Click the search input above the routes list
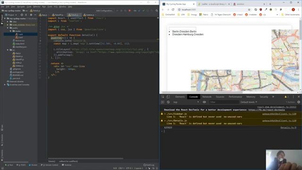 [183, 28]
